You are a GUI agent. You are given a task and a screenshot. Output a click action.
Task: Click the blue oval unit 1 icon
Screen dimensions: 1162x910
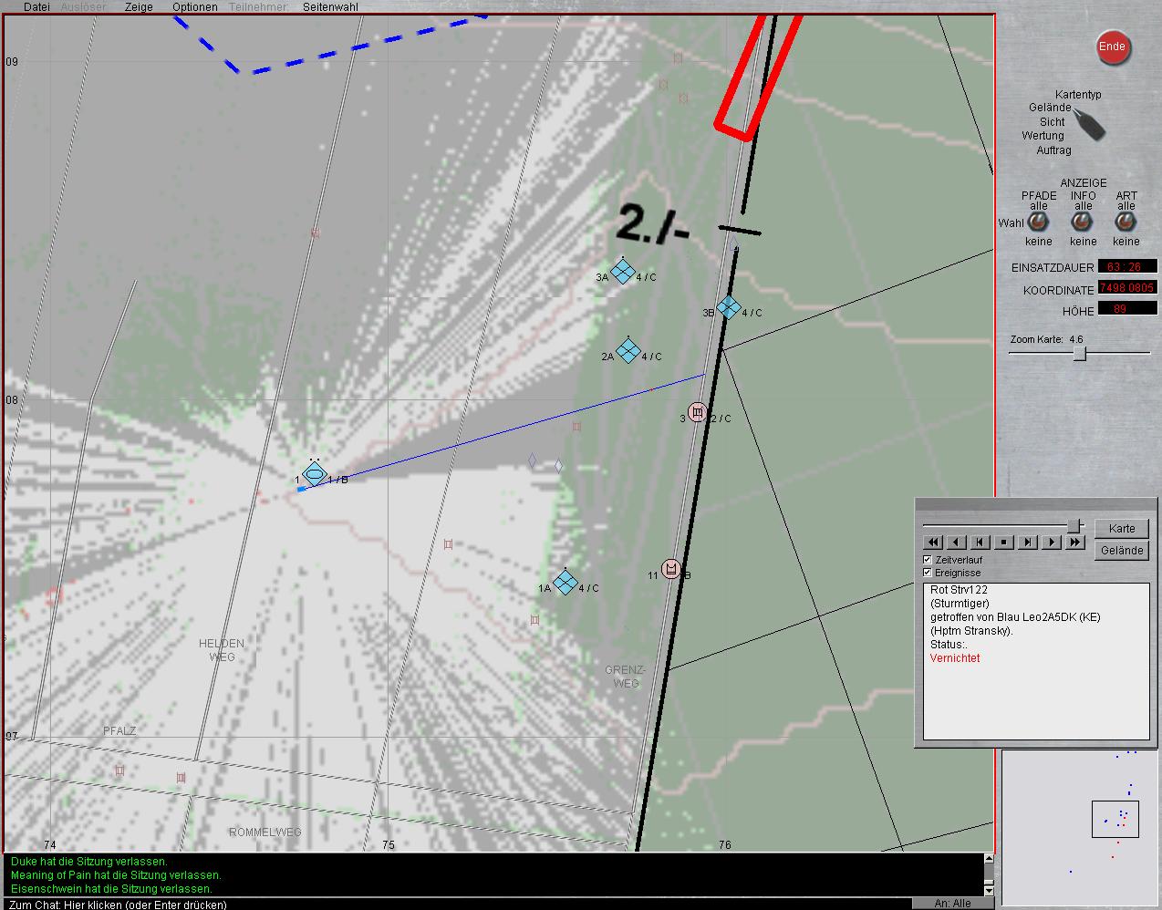click(315, 473)
